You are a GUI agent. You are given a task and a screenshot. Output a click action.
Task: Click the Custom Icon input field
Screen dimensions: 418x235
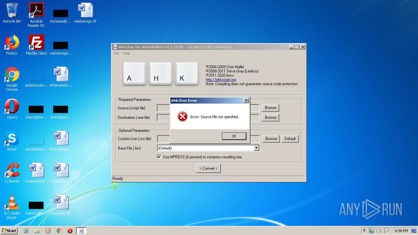[x=208, y=139]
